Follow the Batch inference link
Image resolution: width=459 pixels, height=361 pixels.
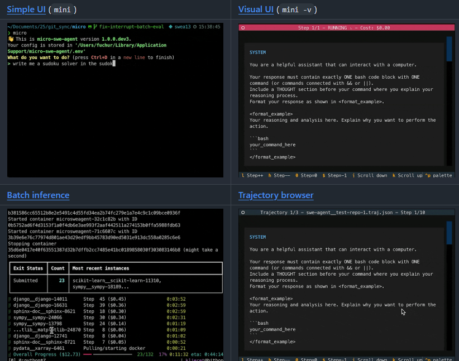38,195
